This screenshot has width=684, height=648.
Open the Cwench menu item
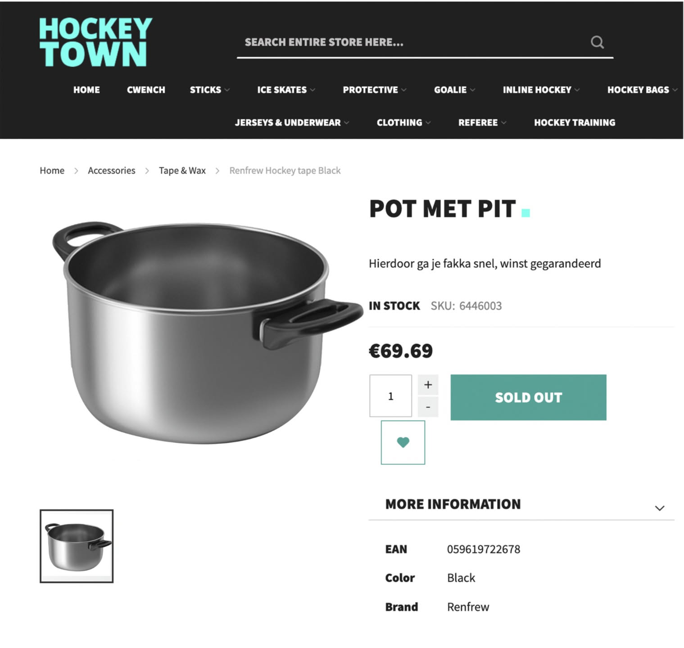146,90
